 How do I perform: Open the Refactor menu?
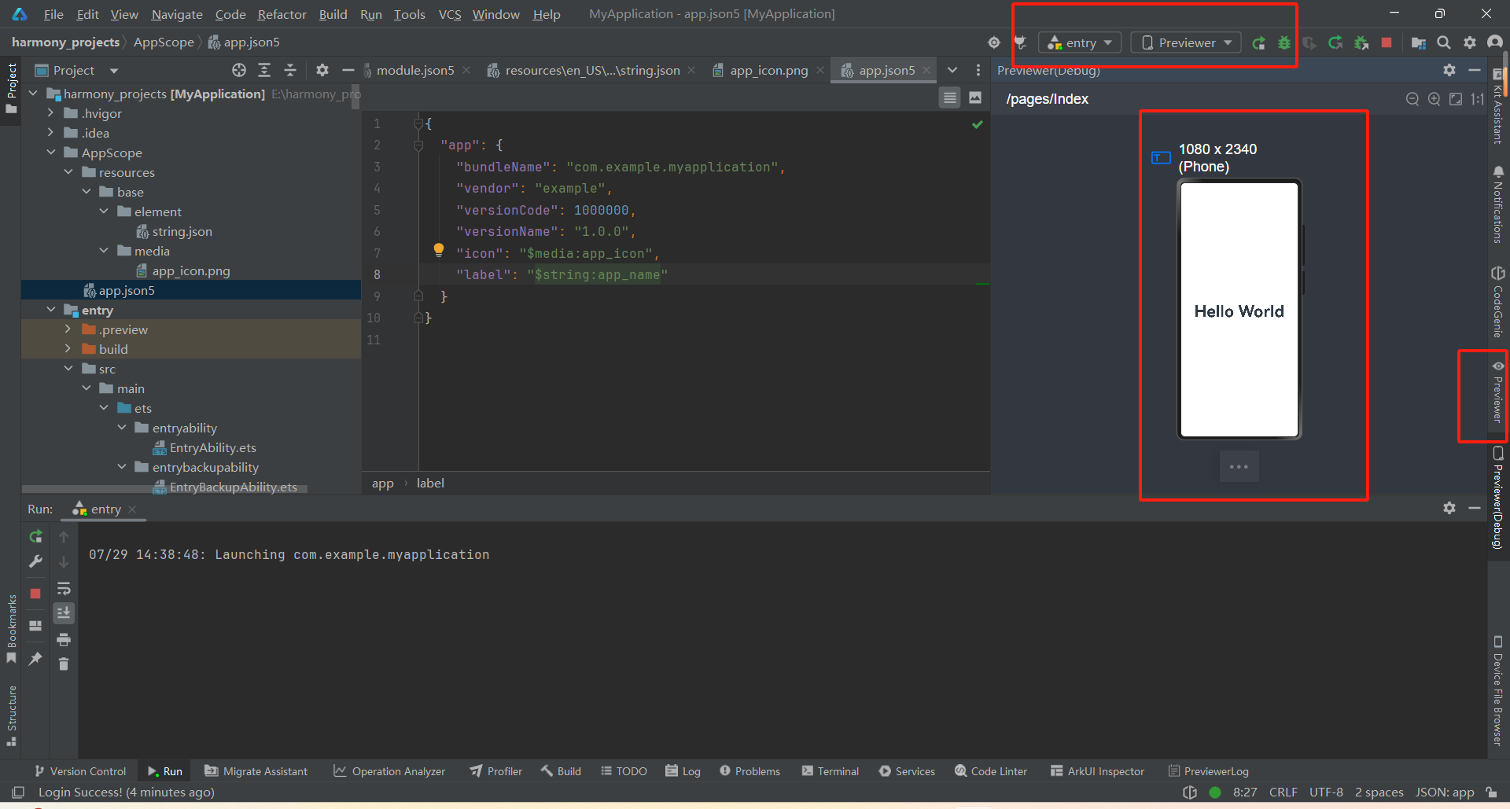click(282, 14)
